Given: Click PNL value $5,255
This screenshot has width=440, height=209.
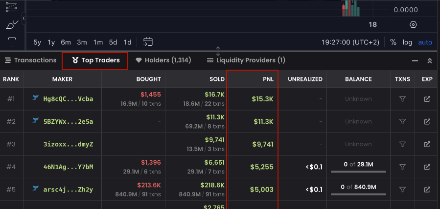Looking at the screenshot, I should click(x=262, y=167).
